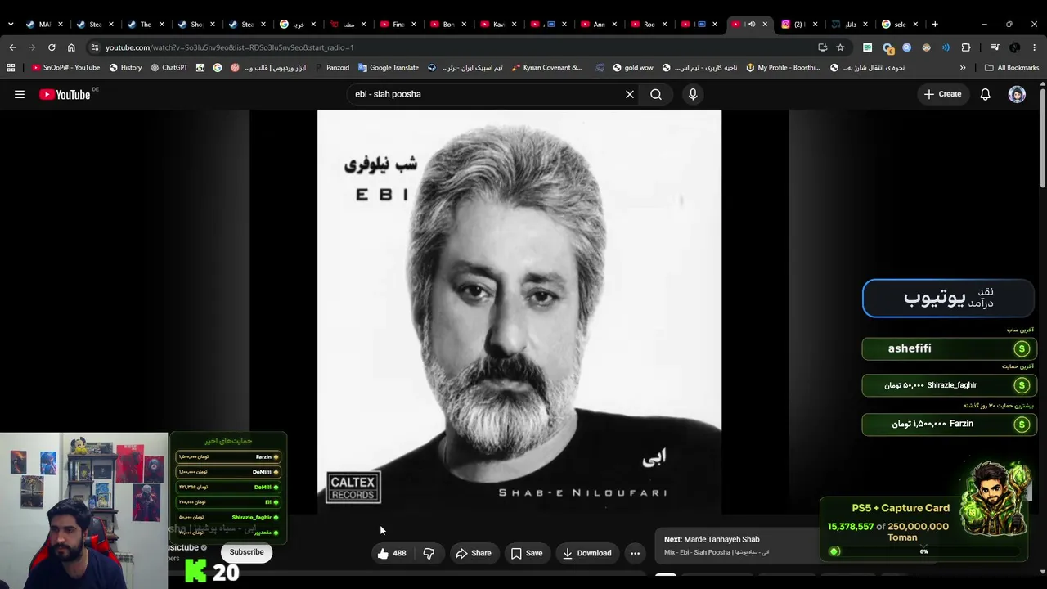Open Panzoid bookmark
Screen dimensions: 1047x589
pos(331,68)
